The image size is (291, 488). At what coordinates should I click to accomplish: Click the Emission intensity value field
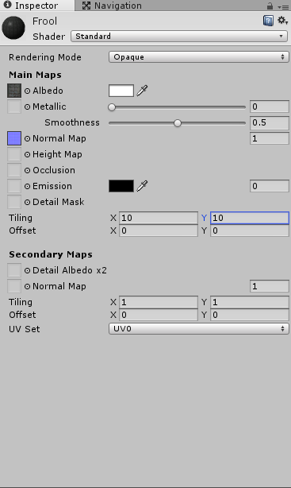pyautogui.click(x=270, y=186)
